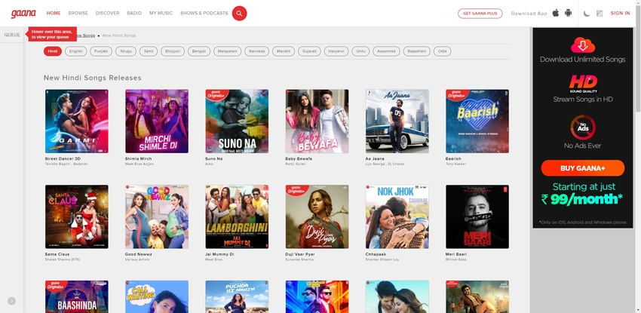The width and height of the screenshot is (641, 313).
Task: Select the English language filter
Action: pos(76,51)
